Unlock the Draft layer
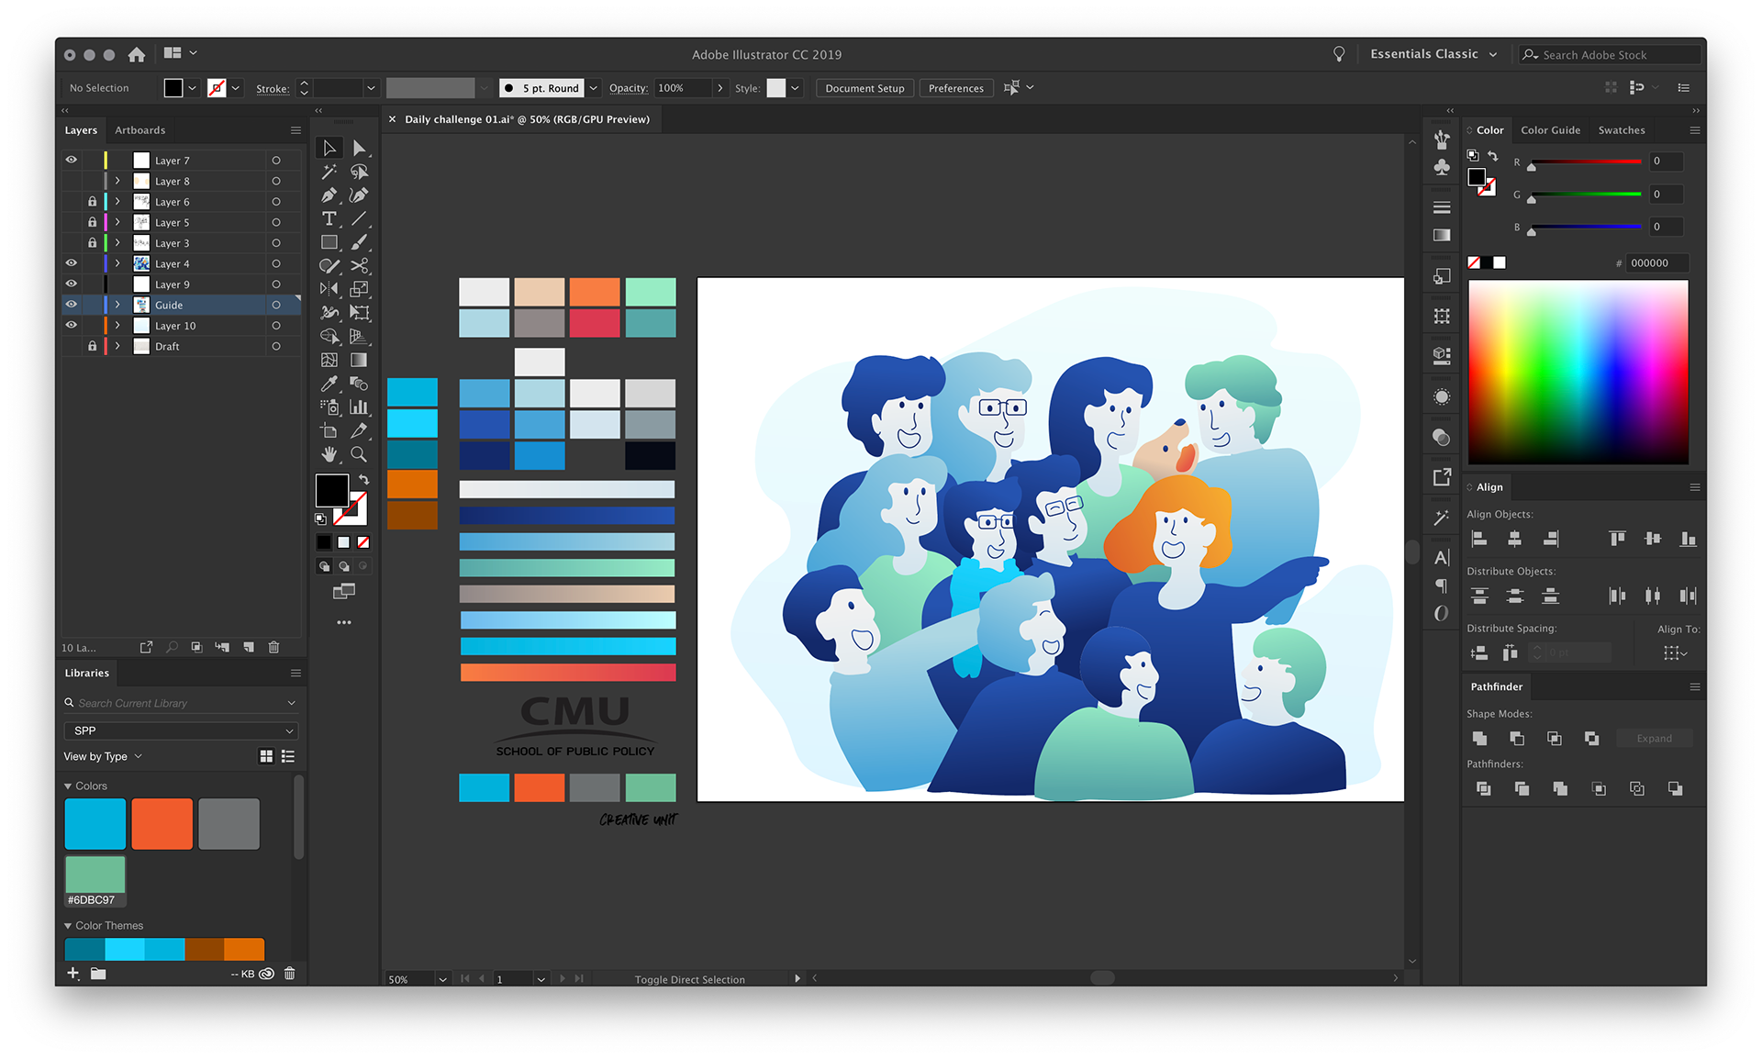This screenshot has width=1762, height=1059. tap(92, 346)
